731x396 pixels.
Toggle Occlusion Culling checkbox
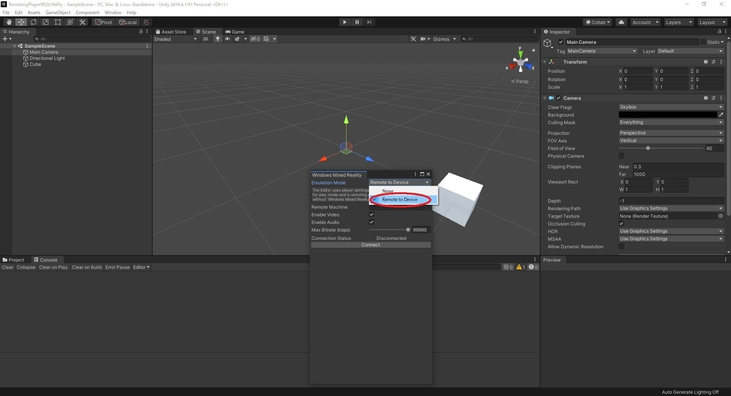pyautogui.click(x=621, y=224)
